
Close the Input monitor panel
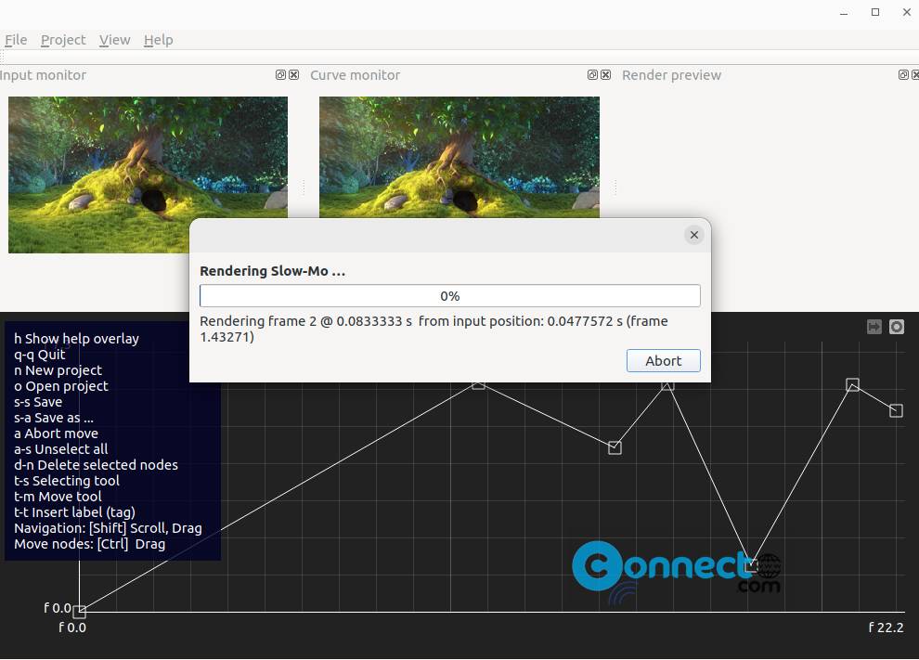pos(294,75)
